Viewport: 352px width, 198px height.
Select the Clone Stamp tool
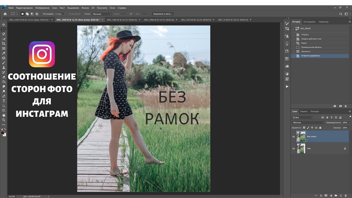pyautogui.click(x=4, y=67)
